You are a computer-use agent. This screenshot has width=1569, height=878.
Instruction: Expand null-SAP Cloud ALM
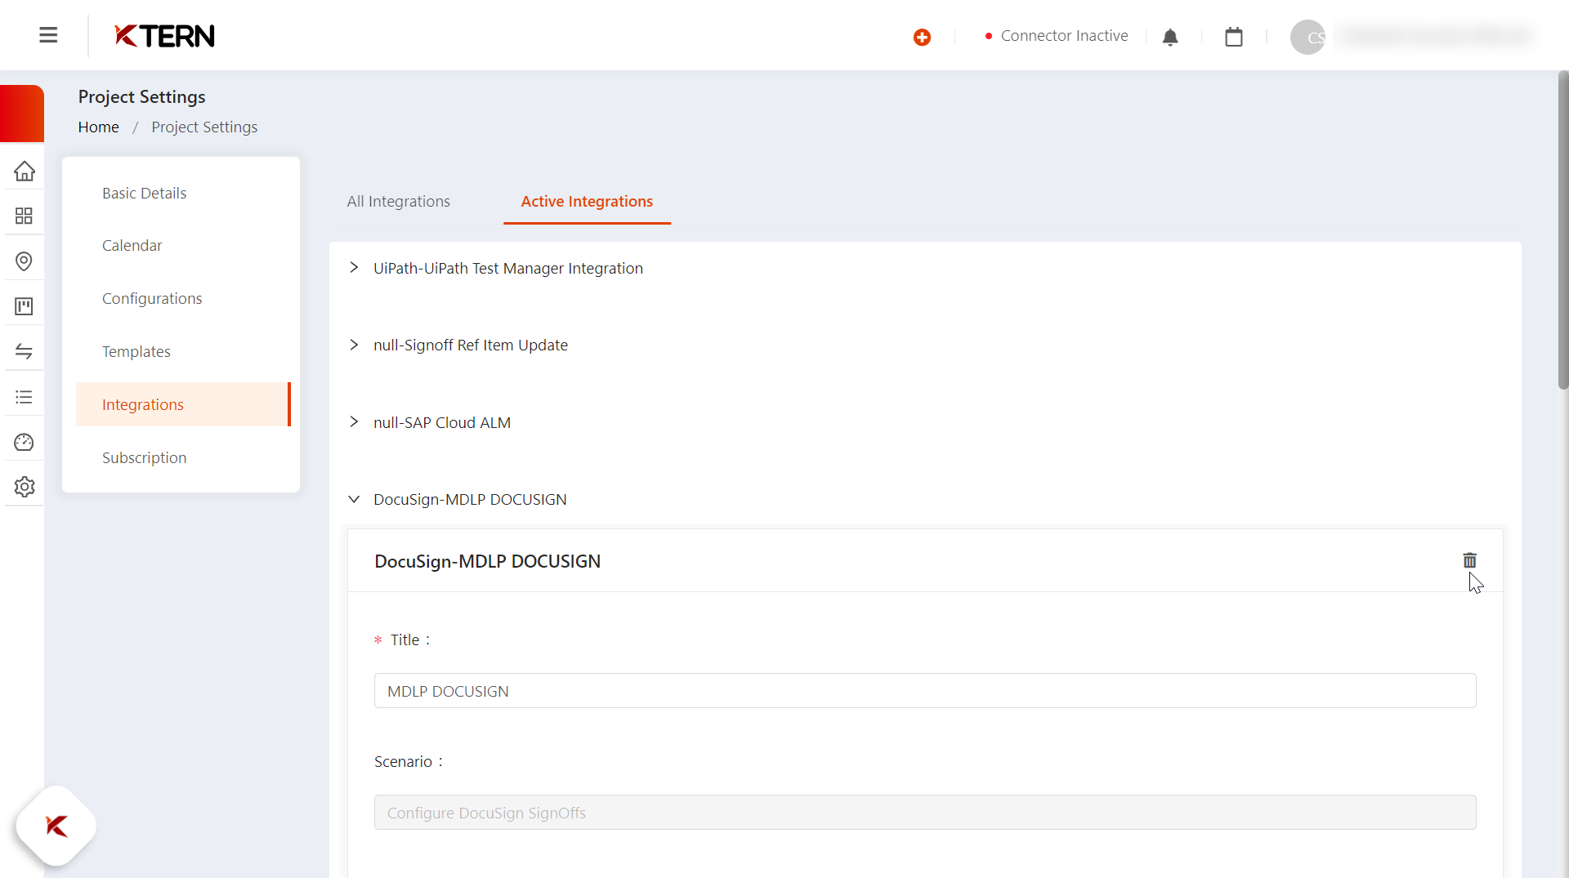[354, 422]
